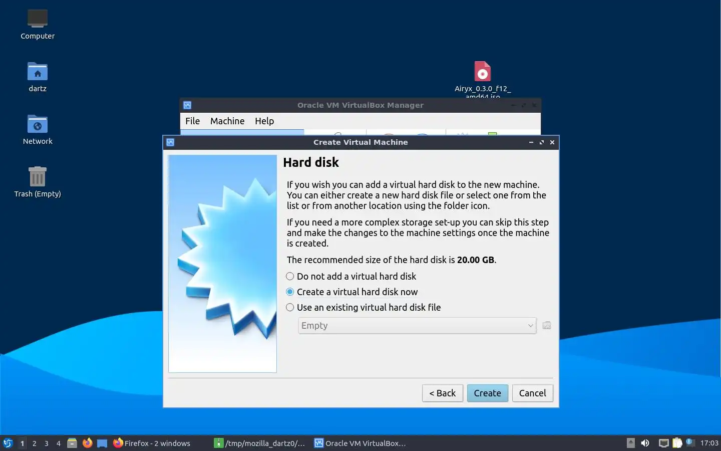Image resolution: width=721 pixels, height=451 pixels.
Task: Maximize the Create Virtual Machine dialog
Action: click(541, 142)
